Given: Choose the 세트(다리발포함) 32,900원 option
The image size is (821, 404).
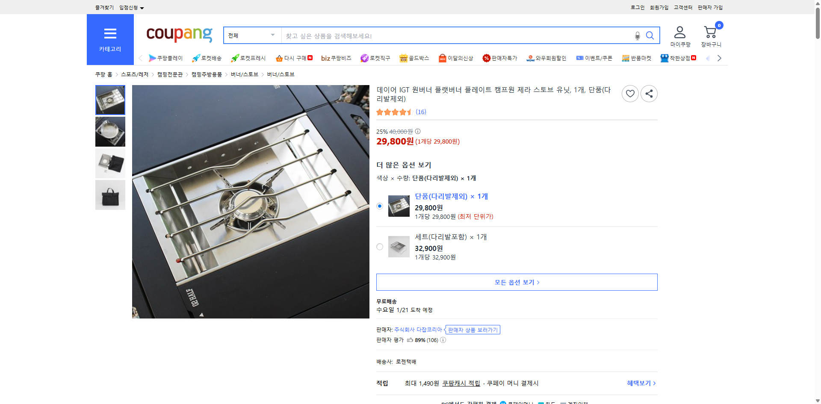Looking at the screenshot, I should [379, 247].
